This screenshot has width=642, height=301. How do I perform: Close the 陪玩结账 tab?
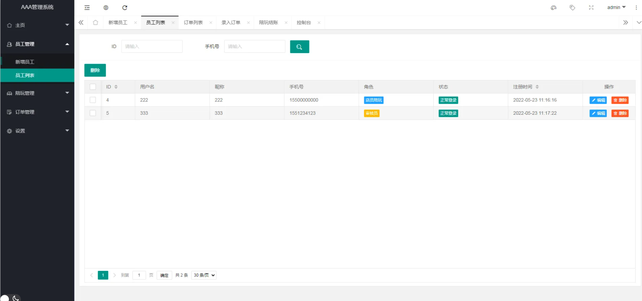(286, 23)
